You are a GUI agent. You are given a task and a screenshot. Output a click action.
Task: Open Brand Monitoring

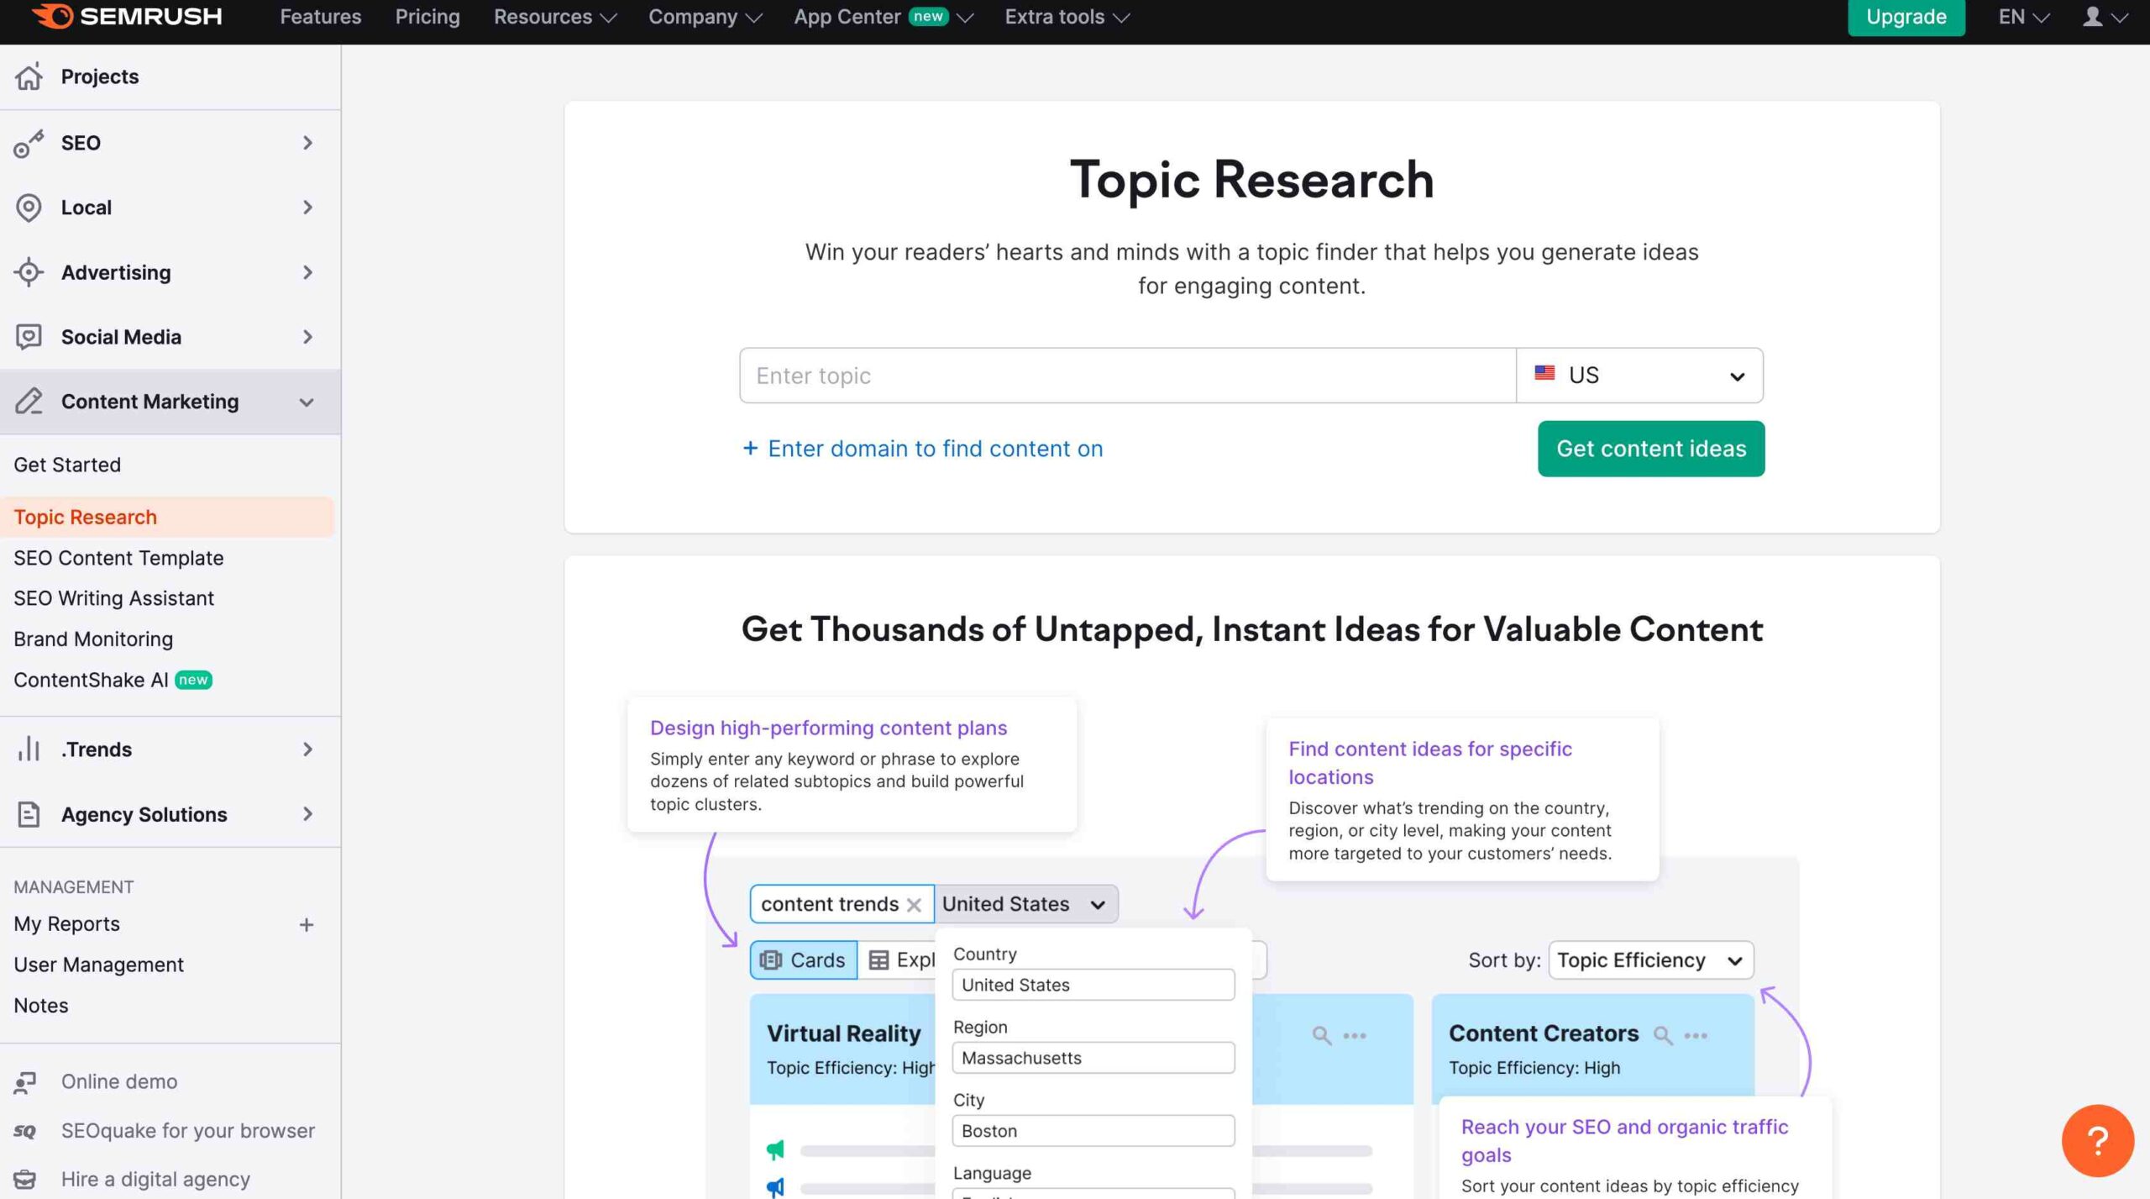93,639
